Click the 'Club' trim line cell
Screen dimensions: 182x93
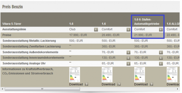pos(72,29)
